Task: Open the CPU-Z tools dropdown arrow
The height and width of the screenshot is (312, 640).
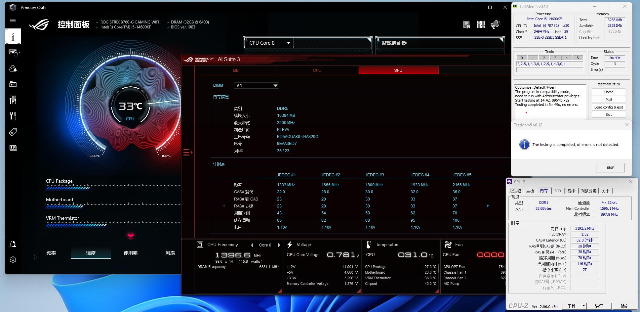Action: pyautogui.click(x=584, y=306)
